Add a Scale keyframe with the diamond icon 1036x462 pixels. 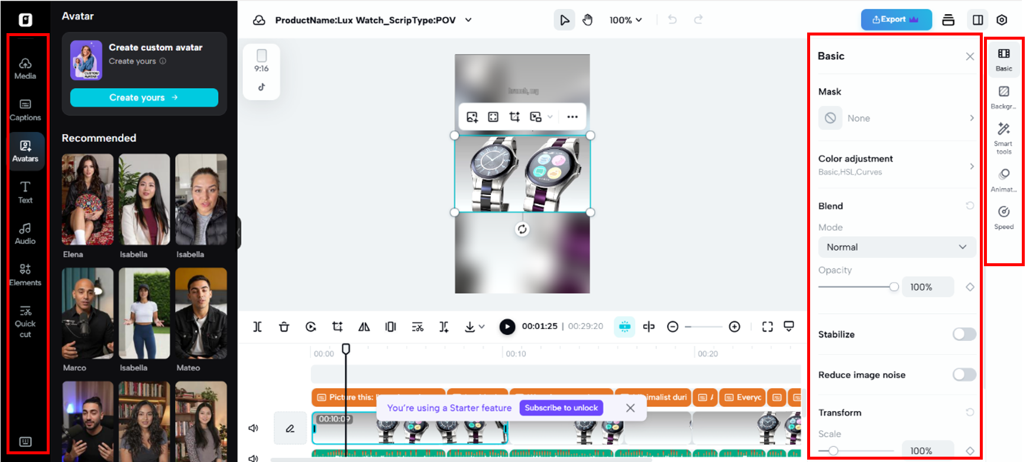[x=970, y=451]
